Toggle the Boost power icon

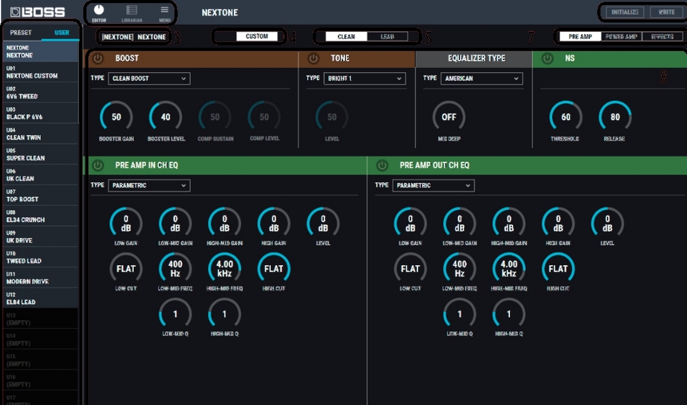(x=98, y=58)
